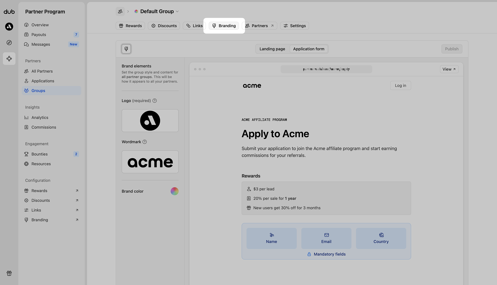Image resolution: width=497 pixels, height=285 pixels.
Task: Click the help icon next to Logo (required)
Action: pyautogui.click(x=155, y=101)
